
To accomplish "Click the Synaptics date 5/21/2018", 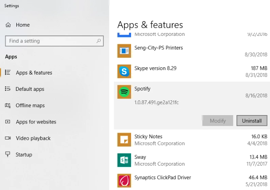I will [256, 184].
